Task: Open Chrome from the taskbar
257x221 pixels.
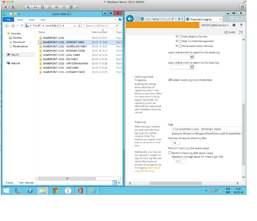Action: [x=55, y=191]
